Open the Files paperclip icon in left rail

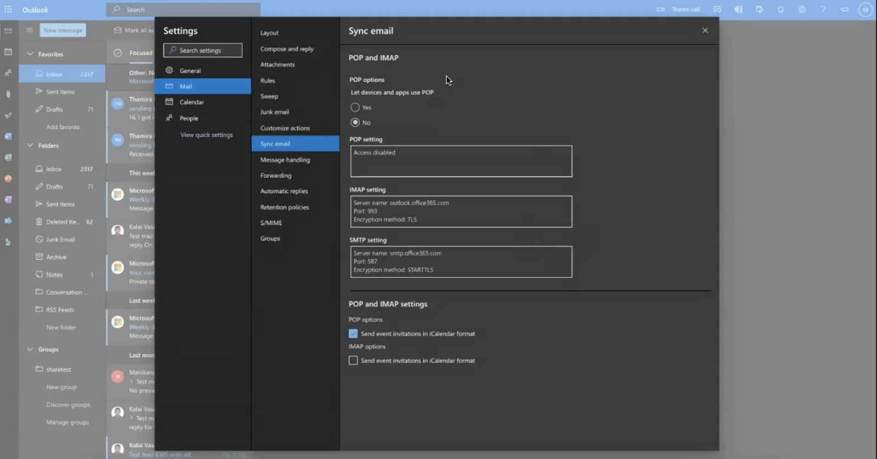point(8,94)
